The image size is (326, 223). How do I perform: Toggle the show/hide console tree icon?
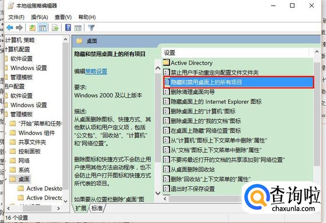42,27
